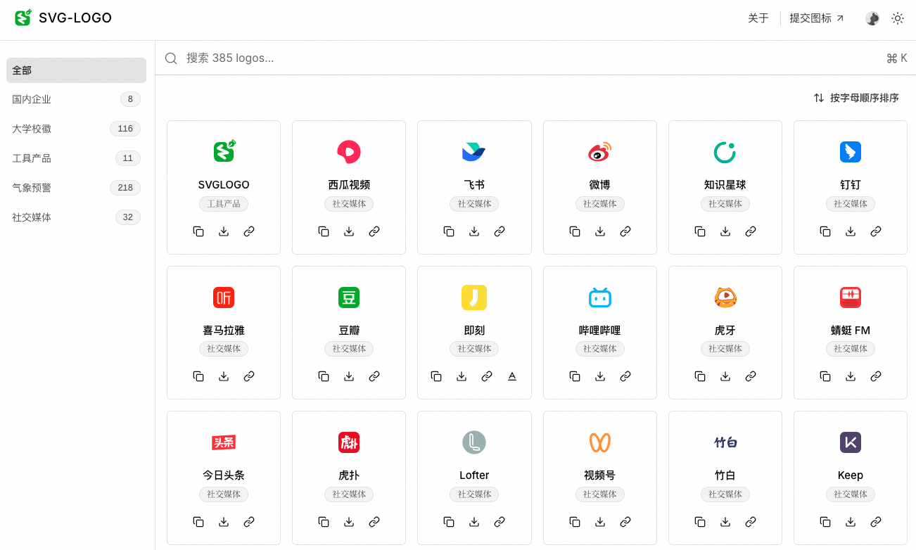
Task: Open link icon for Keep
Action: (x=876, y=522)
